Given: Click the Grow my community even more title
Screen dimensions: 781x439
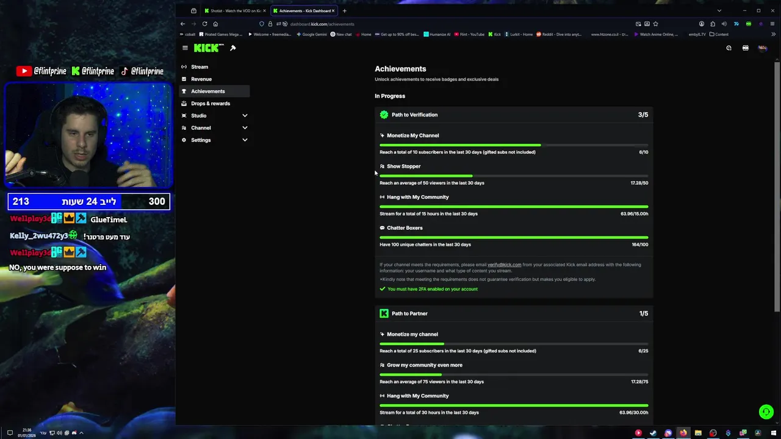Looking at the screenshot, I should click(x=425, y=365).
